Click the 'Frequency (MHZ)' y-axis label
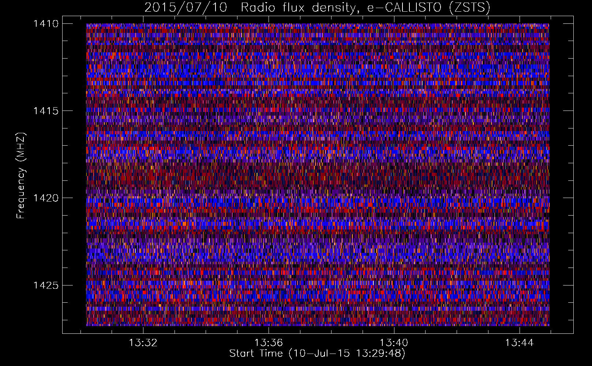 [21, 176]
